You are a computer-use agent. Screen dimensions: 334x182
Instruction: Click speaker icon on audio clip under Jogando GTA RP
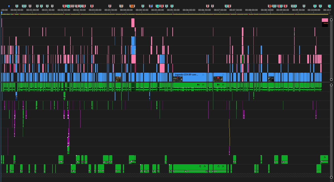coord(198,84)
